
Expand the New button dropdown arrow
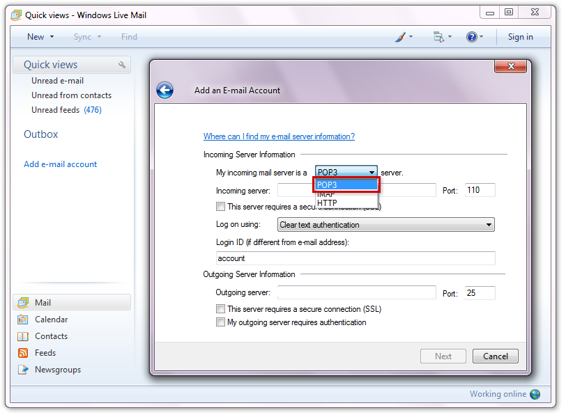[52, 37]
